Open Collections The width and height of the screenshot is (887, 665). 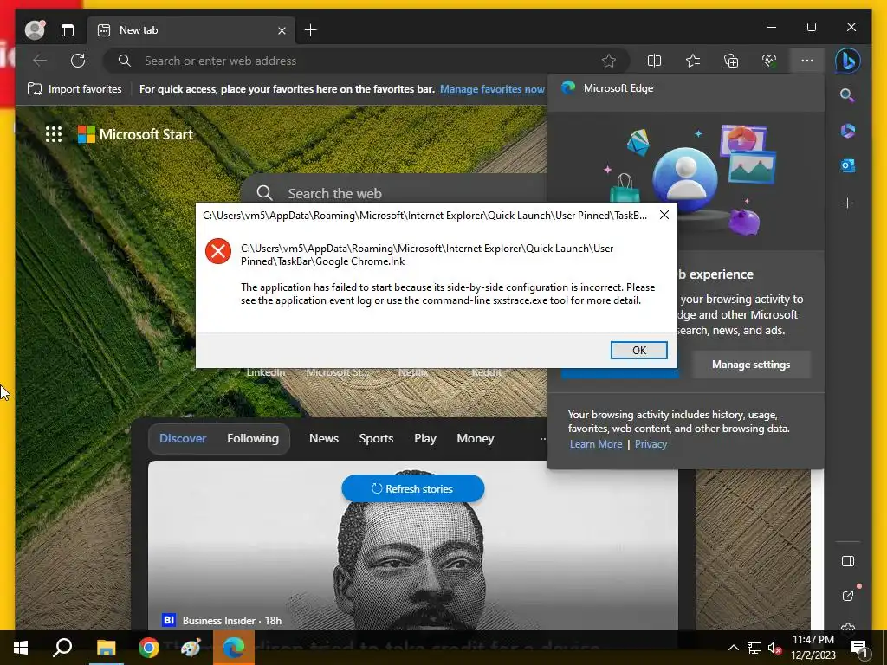pyautogui.click(x=731, y=61)
